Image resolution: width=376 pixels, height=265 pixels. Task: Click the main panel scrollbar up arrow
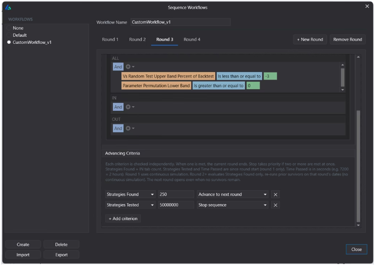point(358,57)
